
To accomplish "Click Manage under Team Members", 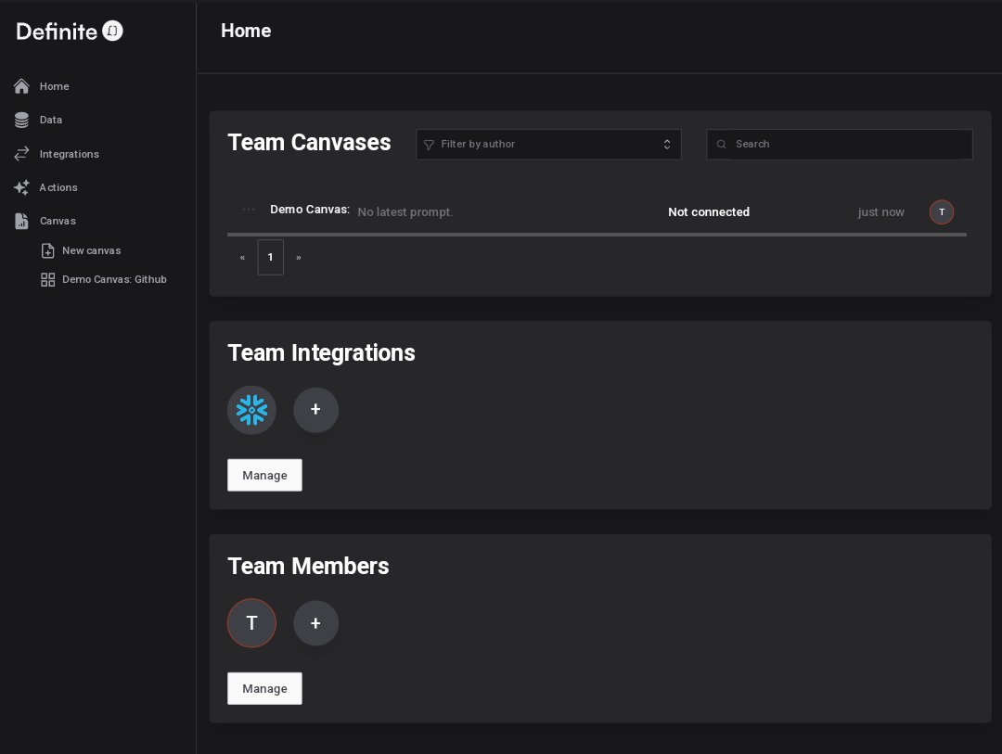I will [264, 688].
